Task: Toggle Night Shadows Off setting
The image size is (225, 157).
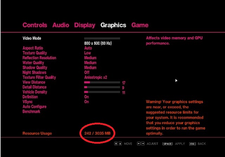Action: point(87,73)
